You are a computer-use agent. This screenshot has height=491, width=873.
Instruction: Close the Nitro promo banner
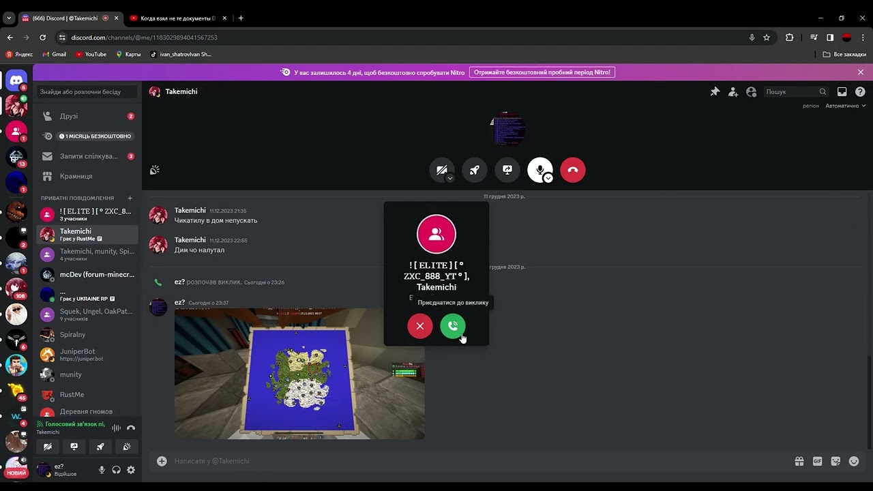click(861, 72)
